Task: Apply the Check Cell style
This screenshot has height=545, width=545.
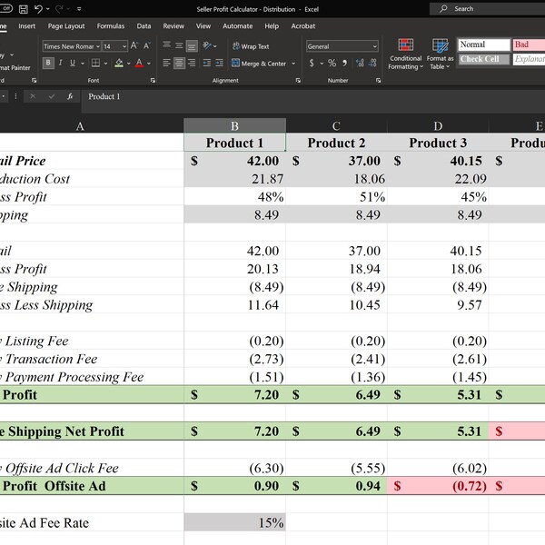Action: 483,59
